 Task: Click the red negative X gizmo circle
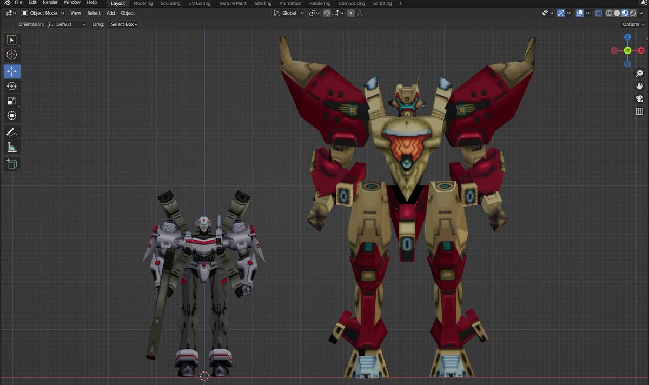[614, 50]
